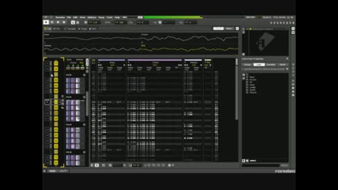338x190 pixels.
Task: Stop playback with the Stop button
Action: 58,22
